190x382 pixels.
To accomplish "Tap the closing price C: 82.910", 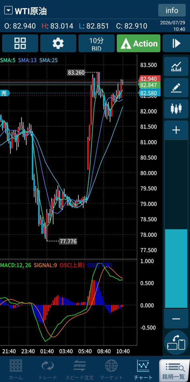I will (131, 26).
